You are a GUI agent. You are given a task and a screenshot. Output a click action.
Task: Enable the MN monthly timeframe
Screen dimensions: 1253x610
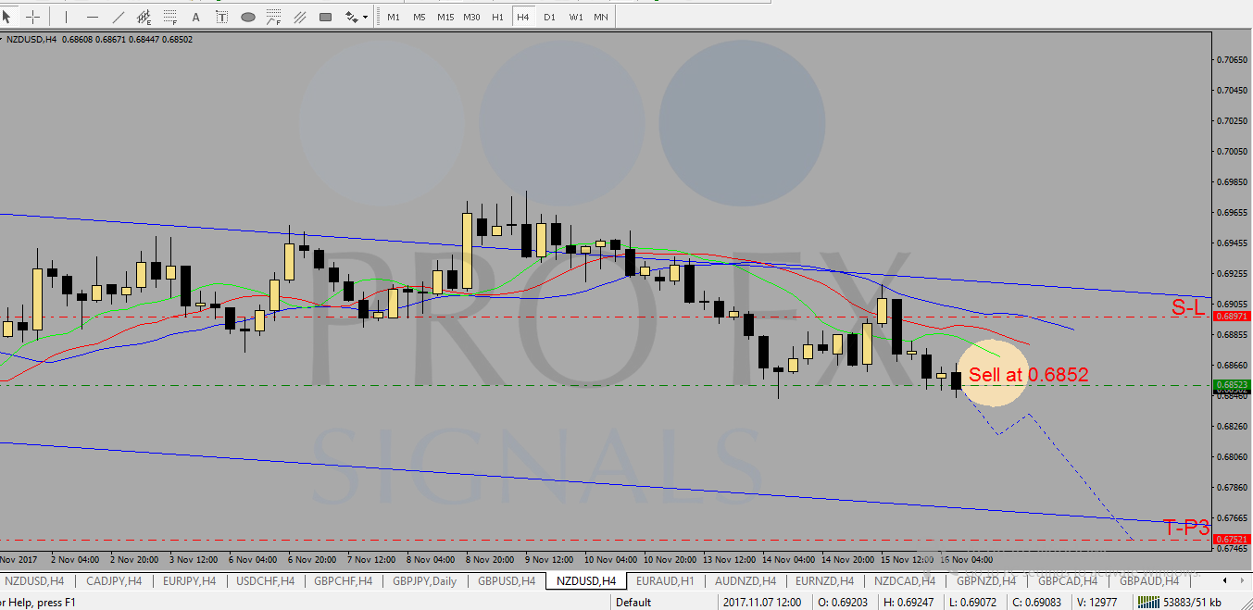pyautogui.click(x=601, y=17)
